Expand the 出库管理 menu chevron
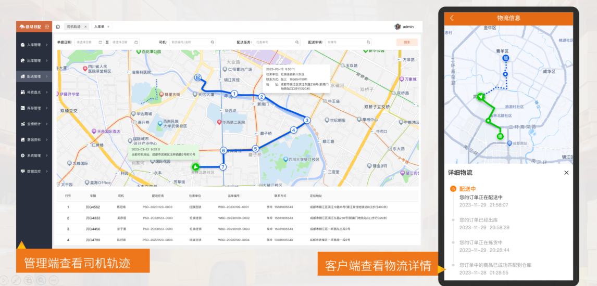This screenshot has width=597, height=286. pos(47,60)
